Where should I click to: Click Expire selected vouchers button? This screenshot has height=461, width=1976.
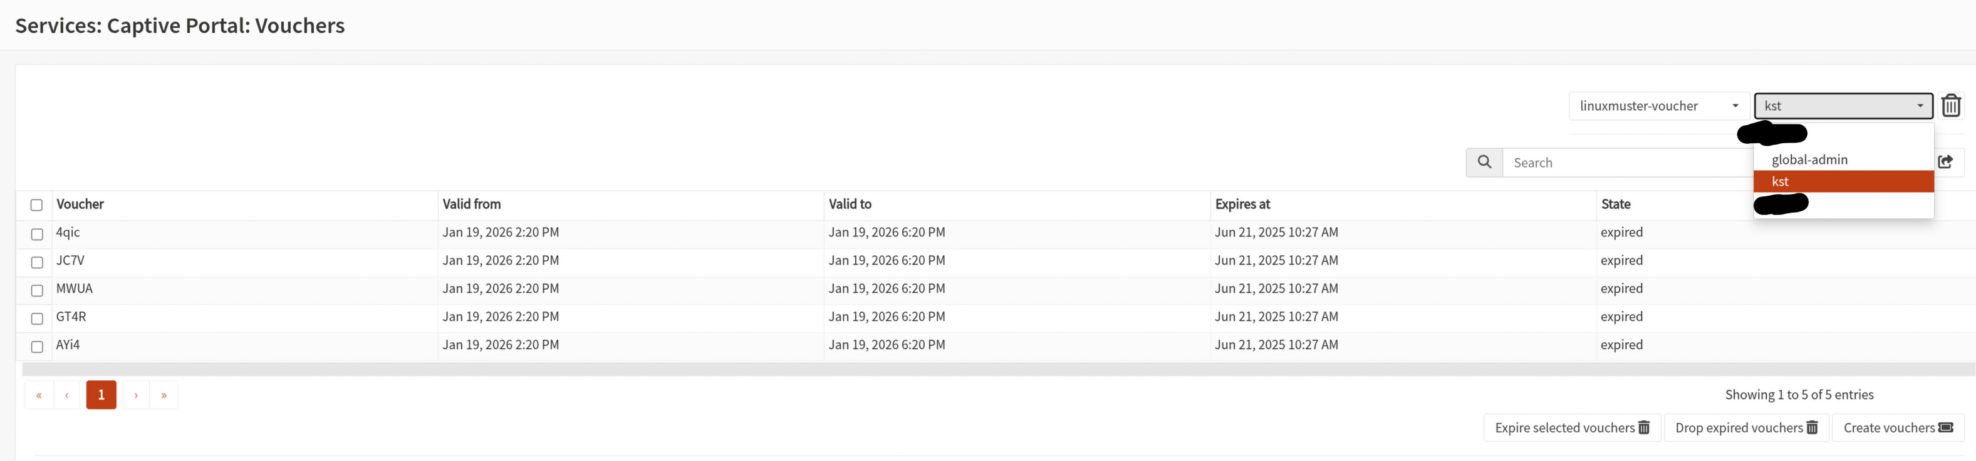click(1572, 427)
